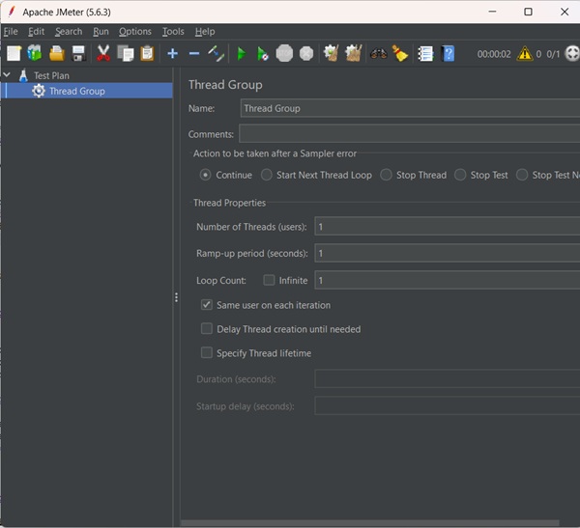Click the warning triangle log indicator
The image size is (580, 528).
(x=524, y=54)
